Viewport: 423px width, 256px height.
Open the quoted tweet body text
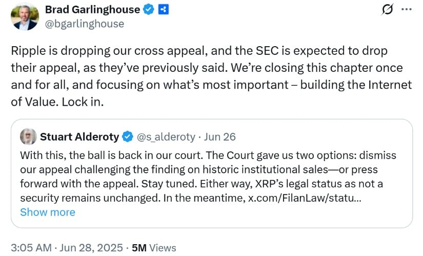208,176
